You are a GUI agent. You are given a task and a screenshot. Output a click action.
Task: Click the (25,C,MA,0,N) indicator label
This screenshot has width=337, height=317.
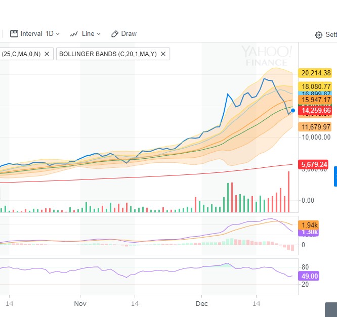pyautogui.click(x=21, y=54)
